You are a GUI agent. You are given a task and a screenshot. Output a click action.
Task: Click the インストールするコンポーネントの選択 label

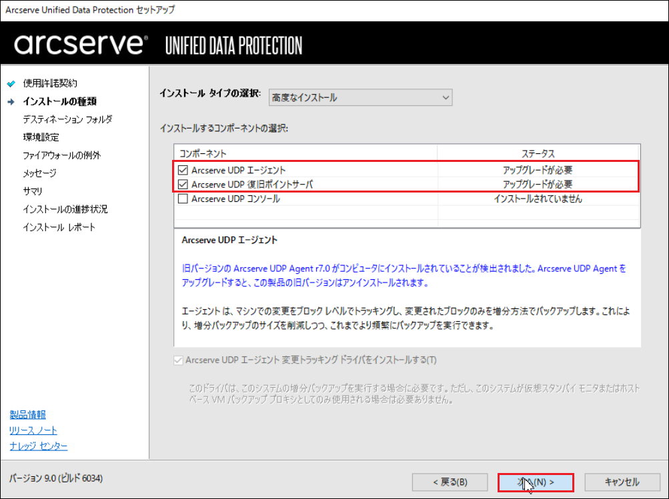tap(224, 129)
